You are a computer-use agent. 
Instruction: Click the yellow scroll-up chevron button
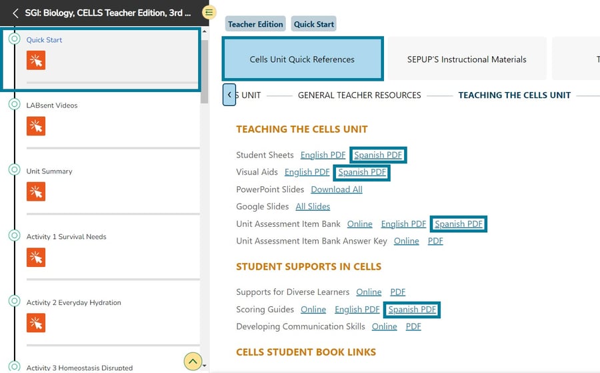[x=192, y=362]
